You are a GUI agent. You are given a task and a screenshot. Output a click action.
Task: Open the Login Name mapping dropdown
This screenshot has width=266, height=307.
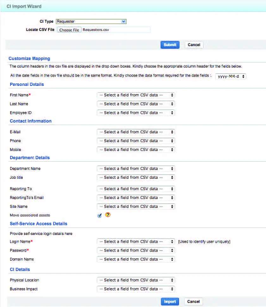coord(136,241)
